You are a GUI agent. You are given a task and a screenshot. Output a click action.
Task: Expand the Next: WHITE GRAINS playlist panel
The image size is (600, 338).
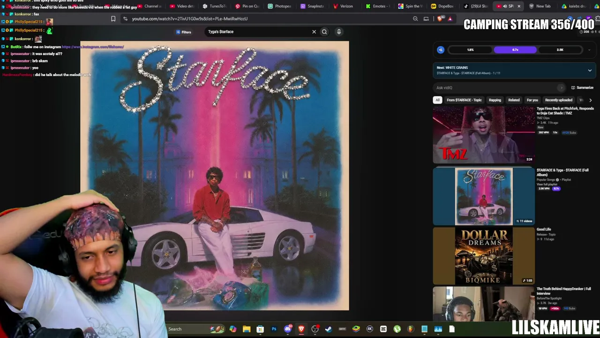[590, 70]
